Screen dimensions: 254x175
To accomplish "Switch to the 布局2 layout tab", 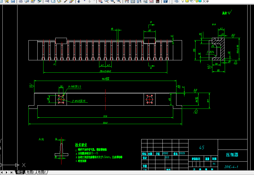I will [42, 172].
